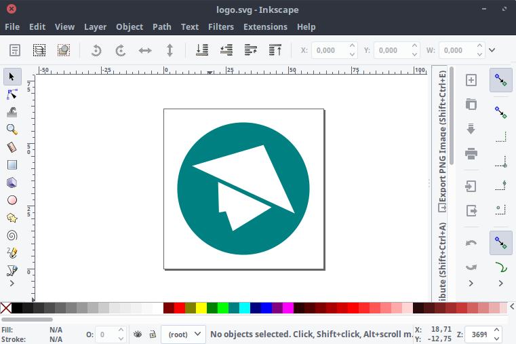Toggle global snapping on or off

(501, 80)
